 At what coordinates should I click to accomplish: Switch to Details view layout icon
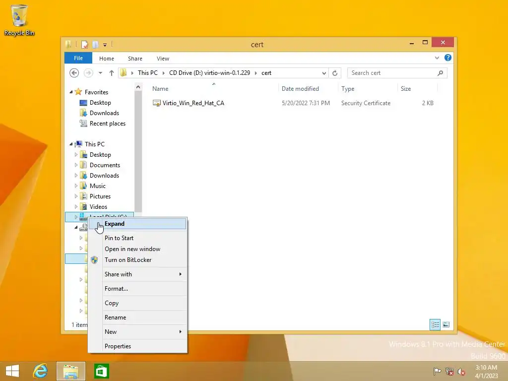pyautogui.click(x=435, y=324)
